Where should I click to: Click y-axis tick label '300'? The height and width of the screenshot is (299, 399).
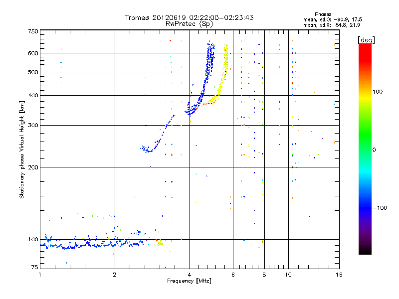[x=33, y=126]
